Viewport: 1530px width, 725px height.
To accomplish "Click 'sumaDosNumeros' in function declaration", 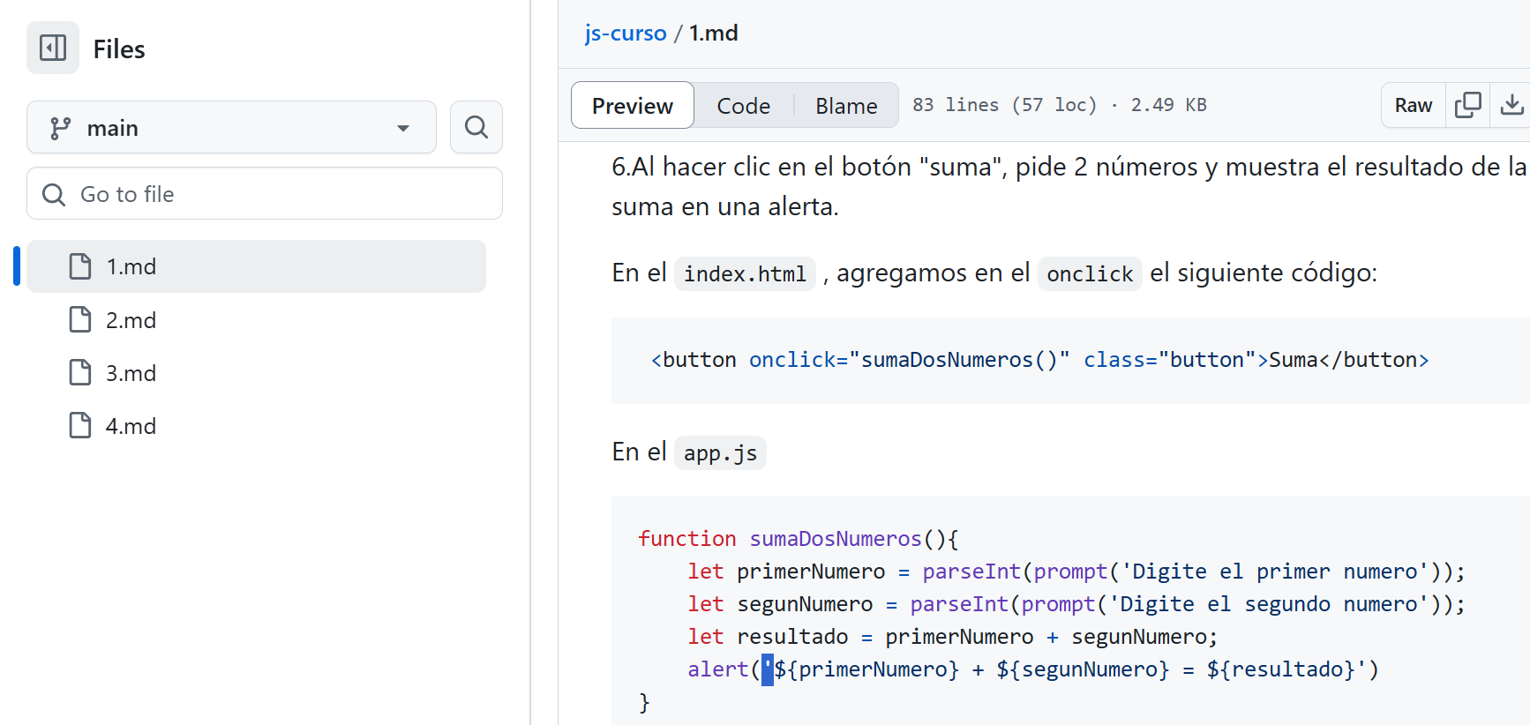I will click(x=836, y=539).
